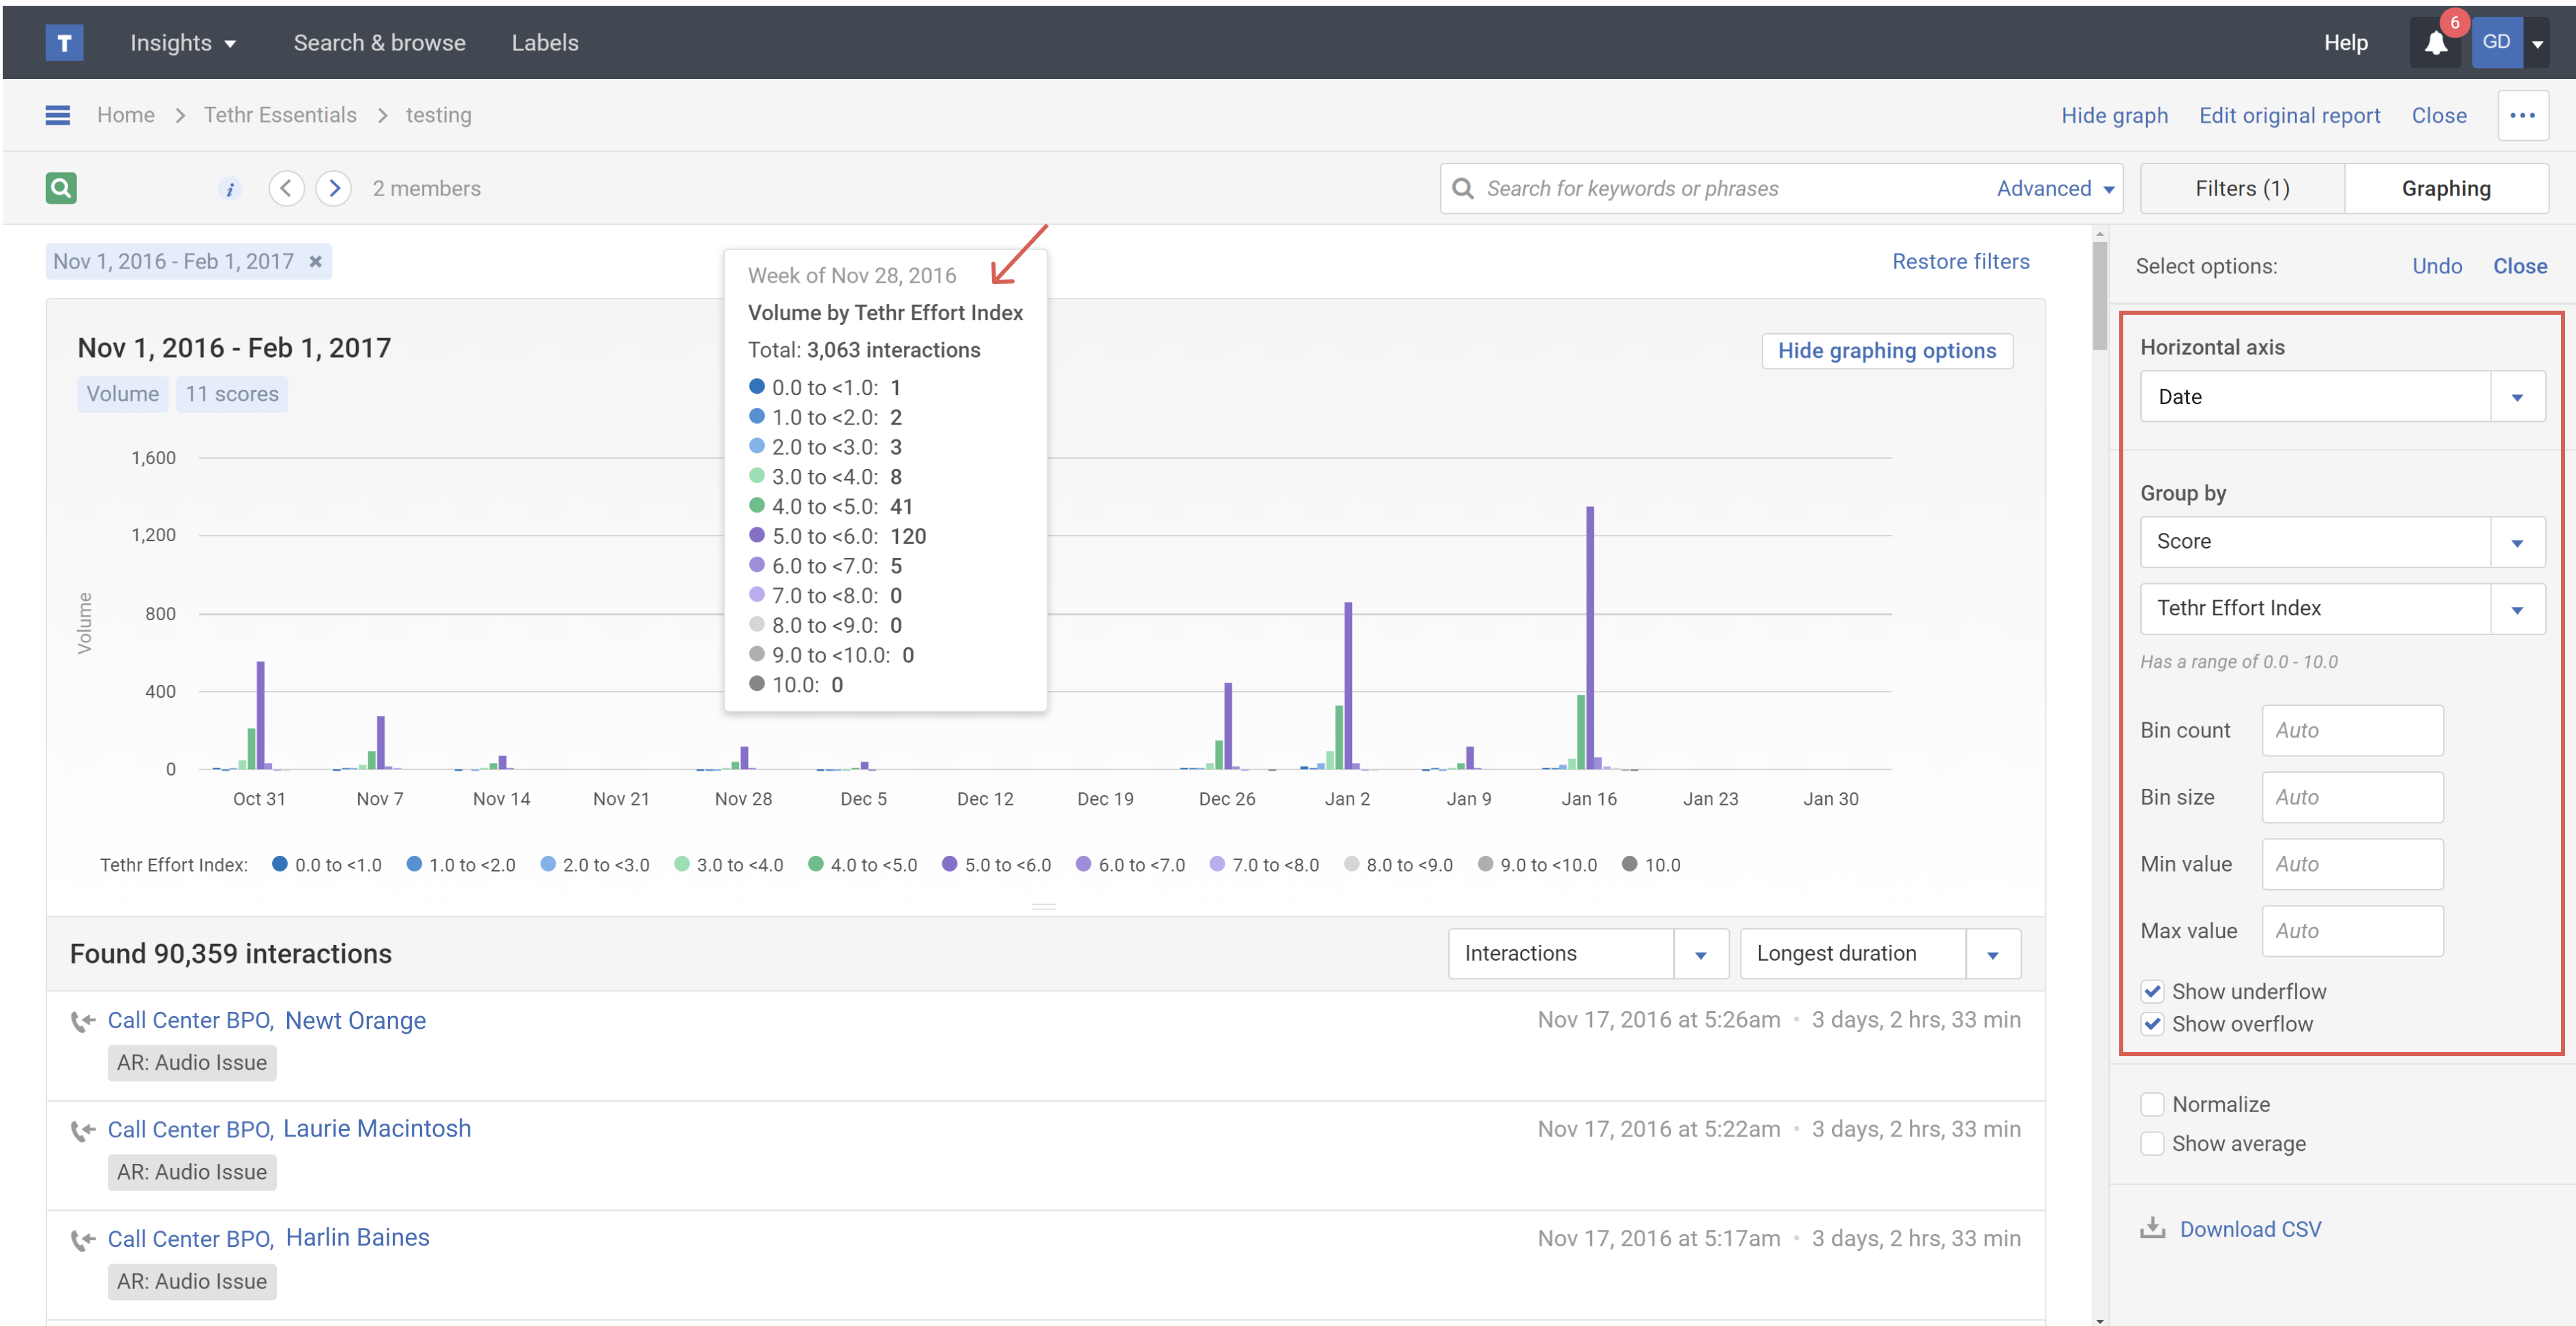Image resolution: width=2576 pixels, height=1326 pixels.
Task: Switch to the Filters (1) tab
Action: click(x=2241, y=189)
